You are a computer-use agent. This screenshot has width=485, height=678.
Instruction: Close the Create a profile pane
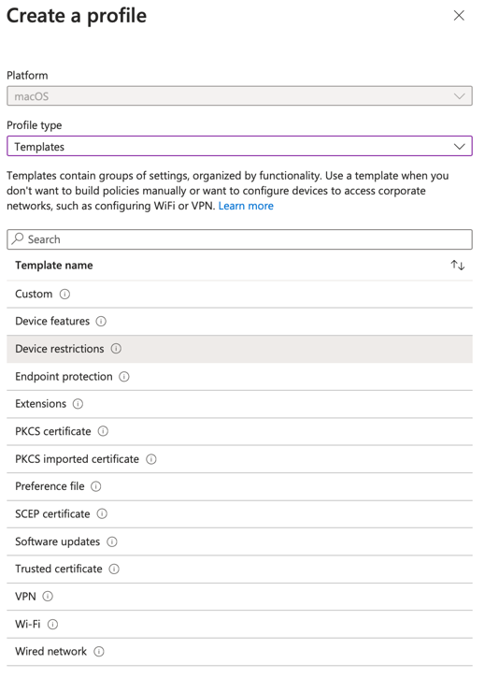click(459, 16)
